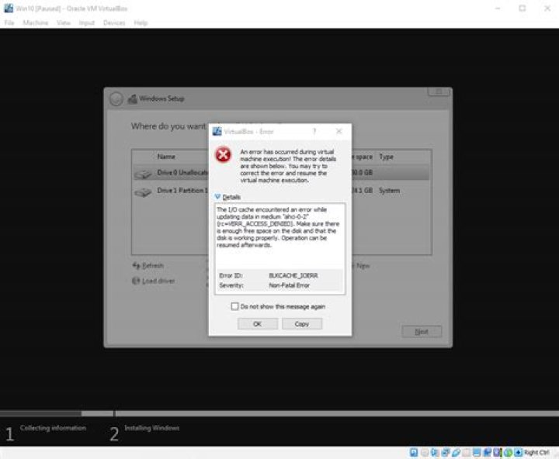
Task: Close the VirtualBox Error dialog
Action: click(x=339, y=131)
